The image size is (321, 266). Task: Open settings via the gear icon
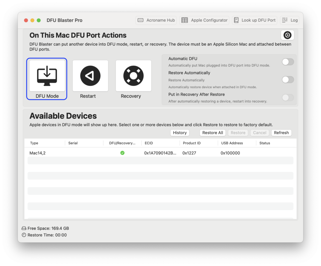(287, 35)
